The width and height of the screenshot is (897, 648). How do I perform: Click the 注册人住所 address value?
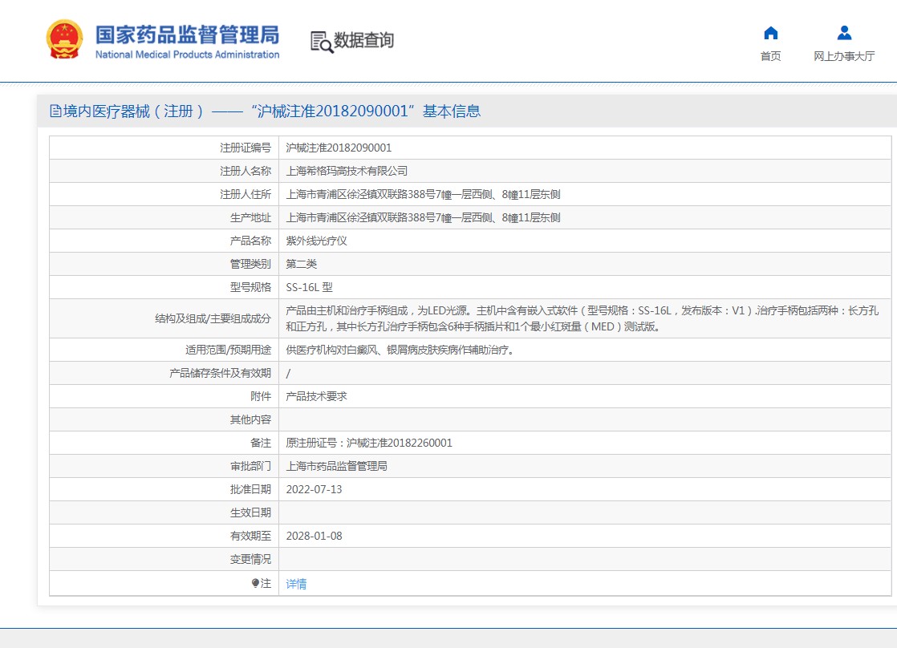pos(424,194)
